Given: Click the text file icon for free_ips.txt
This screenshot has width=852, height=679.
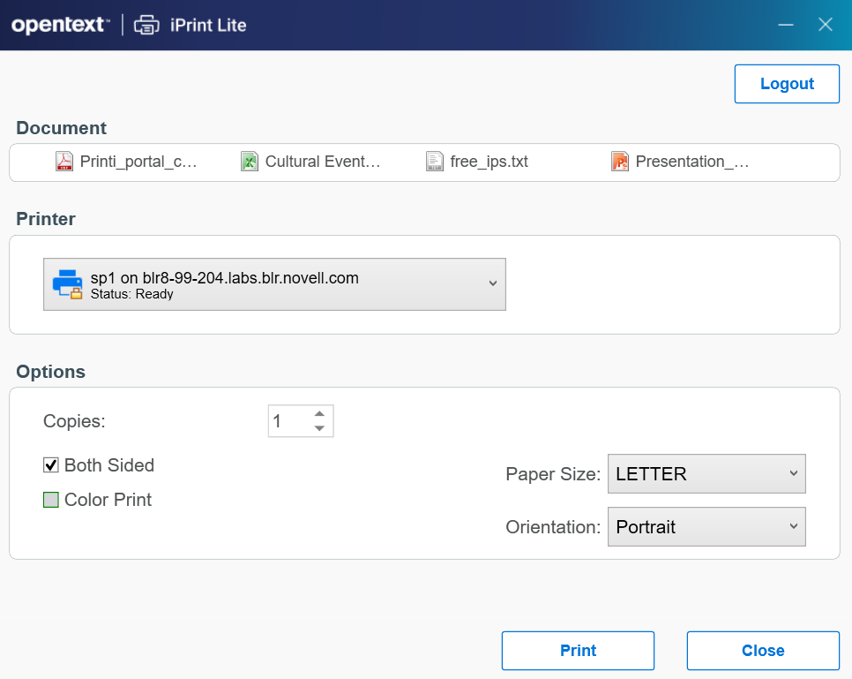Looking at the screenshot, I should point(435,162).
